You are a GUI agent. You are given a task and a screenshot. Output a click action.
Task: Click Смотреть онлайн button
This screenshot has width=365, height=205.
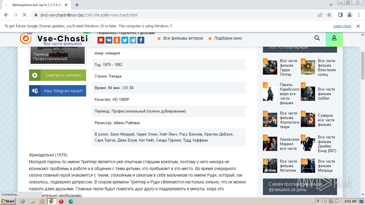tap(58, 75)
